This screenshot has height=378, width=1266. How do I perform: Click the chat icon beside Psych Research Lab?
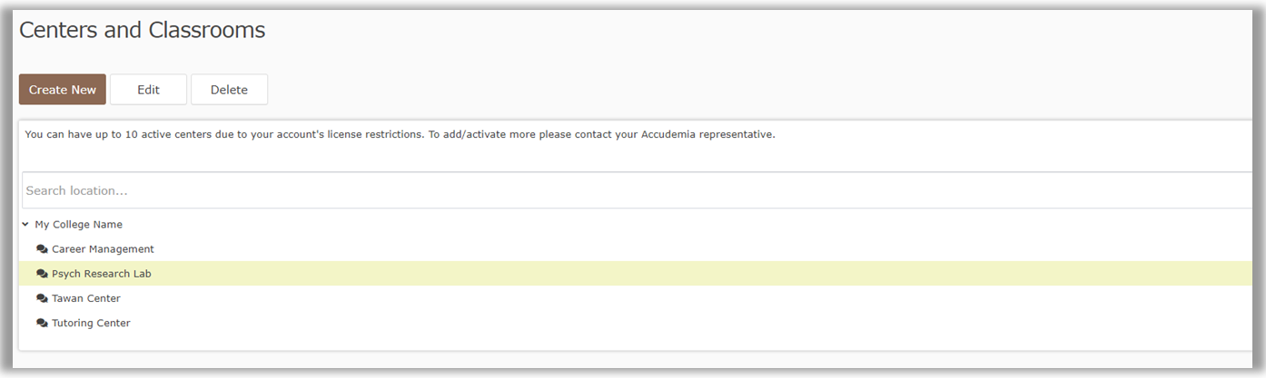(x=42, y=274)
